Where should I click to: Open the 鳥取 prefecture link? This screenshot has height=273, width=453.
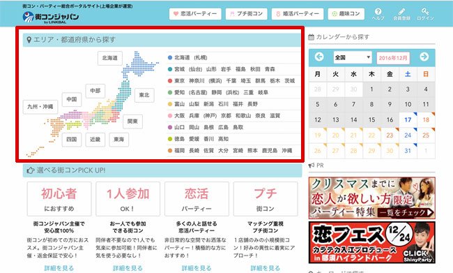pos(238,127)
